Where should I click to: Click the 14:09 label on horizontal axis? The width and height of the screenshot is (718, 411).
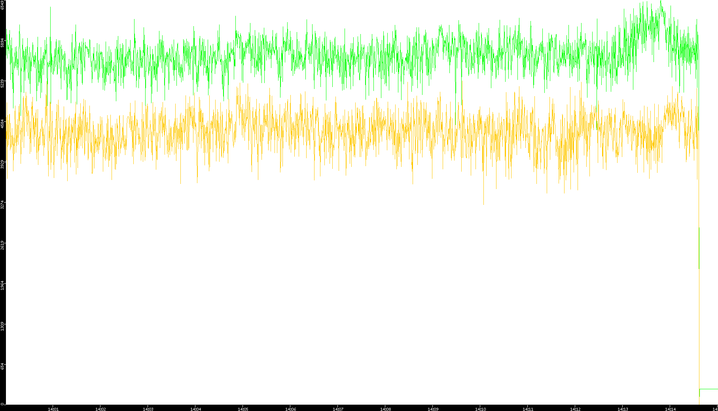click(x=433, y=409)
